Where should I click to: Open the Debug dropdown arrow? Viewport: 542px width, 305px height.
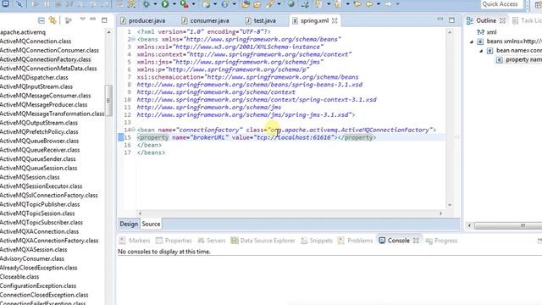click(155, 4)
